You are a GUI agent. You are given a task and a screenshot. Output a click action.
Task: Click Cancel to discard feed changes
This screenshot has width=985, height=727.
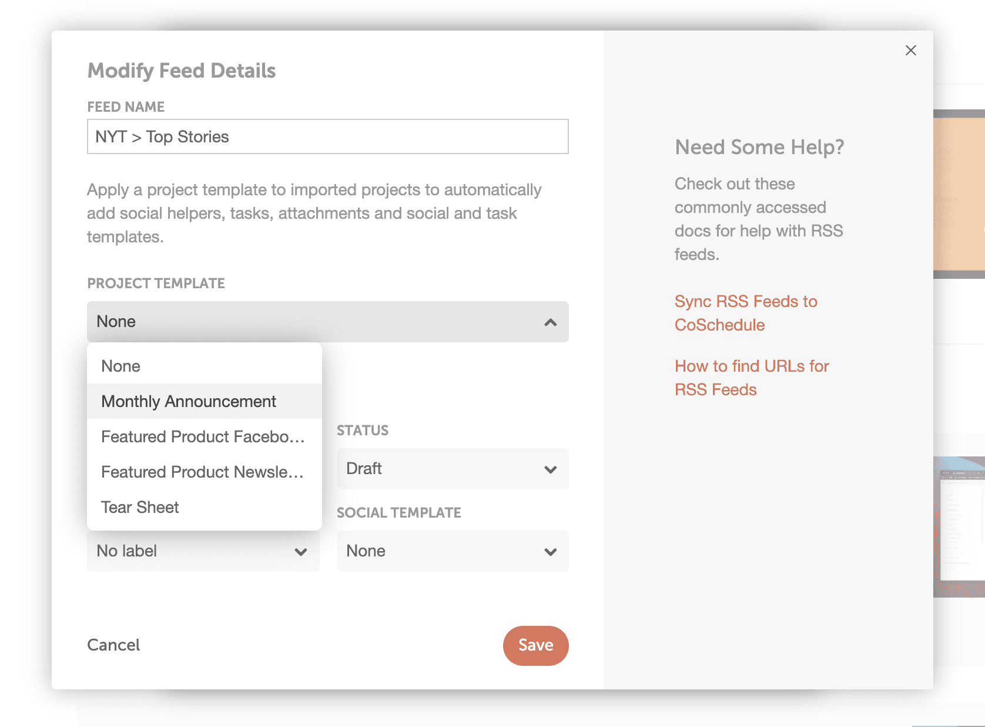click(113, 645)
